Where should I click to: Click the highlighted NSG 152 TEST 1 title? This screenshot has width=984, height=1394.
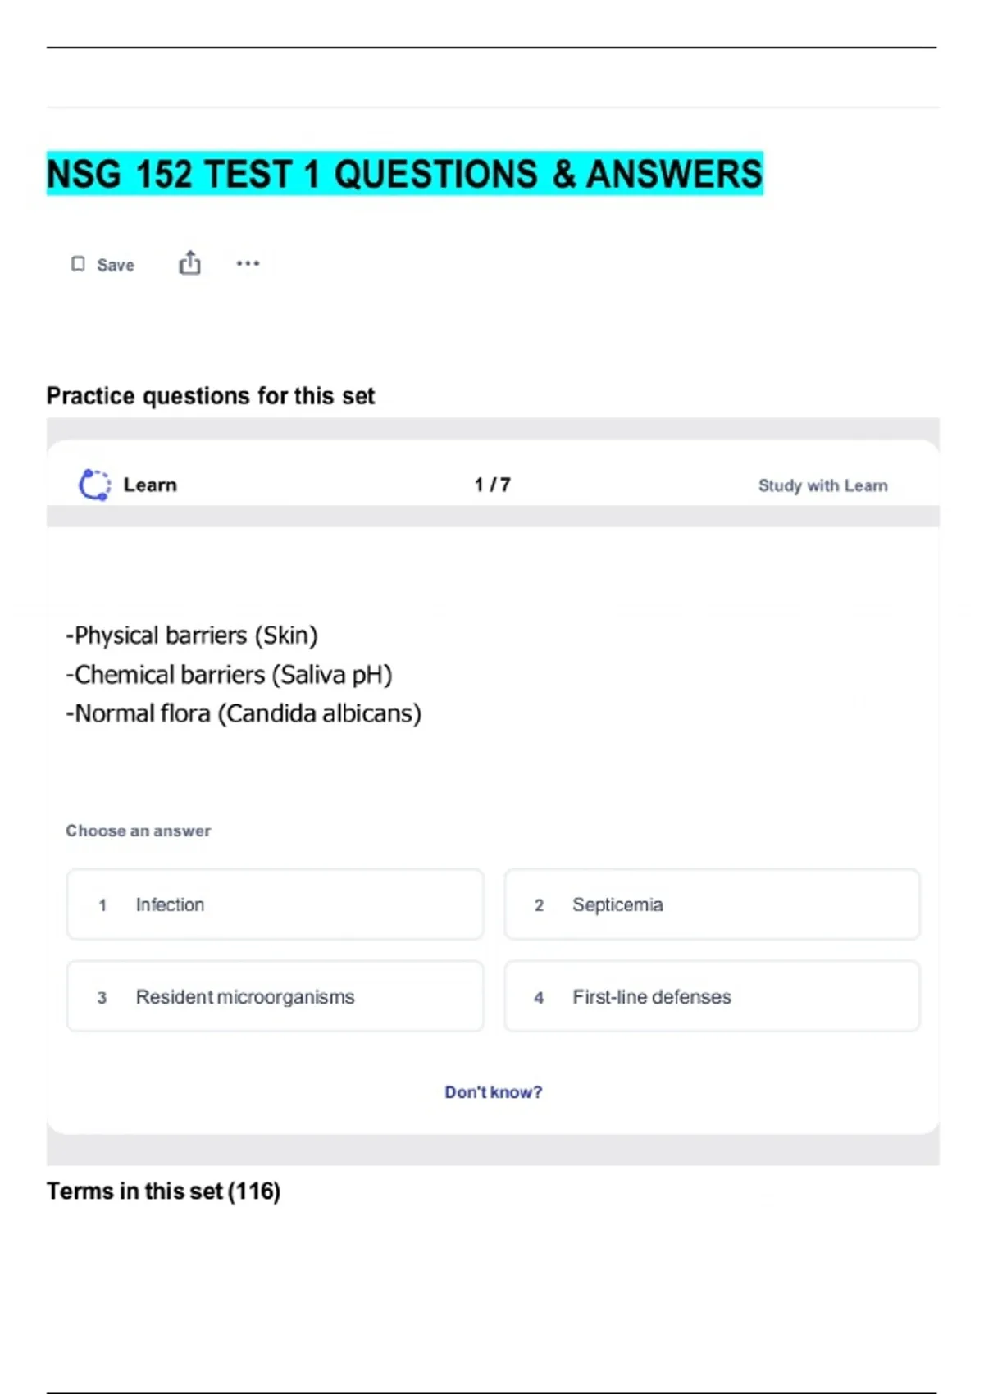(x=404, y=174)
